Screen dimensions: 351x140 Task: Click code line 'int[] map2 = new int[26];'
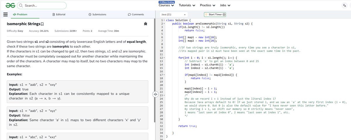pyautogui.click(x=197, y=41)
